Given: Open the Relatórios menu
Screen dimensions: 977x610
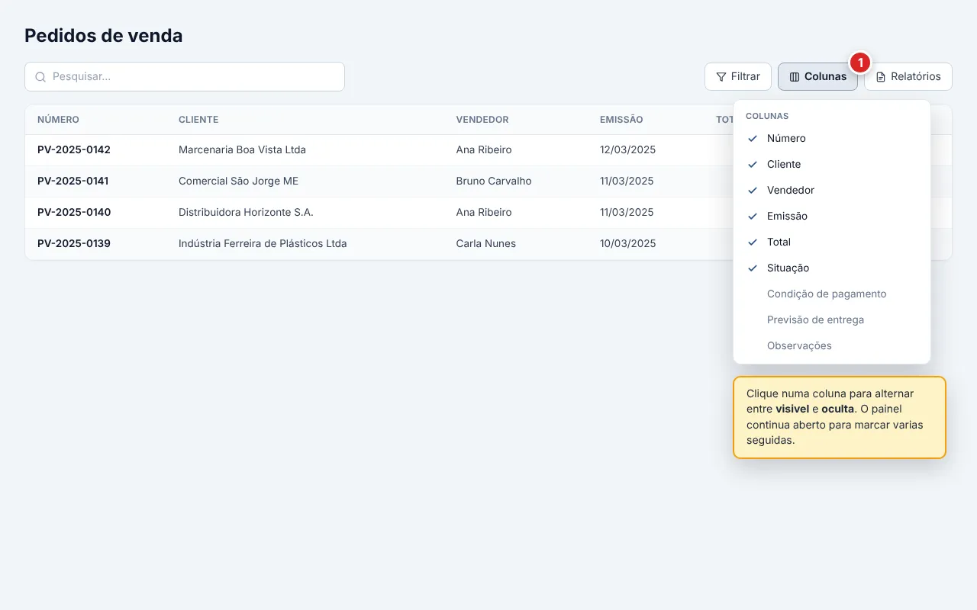Looking at the screenshot, I should pos(908,77).
